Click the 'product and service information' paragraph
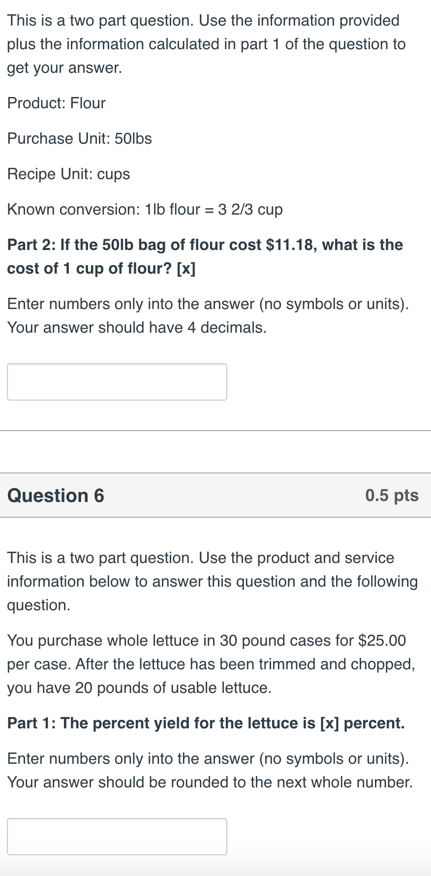 click(213, 581)
